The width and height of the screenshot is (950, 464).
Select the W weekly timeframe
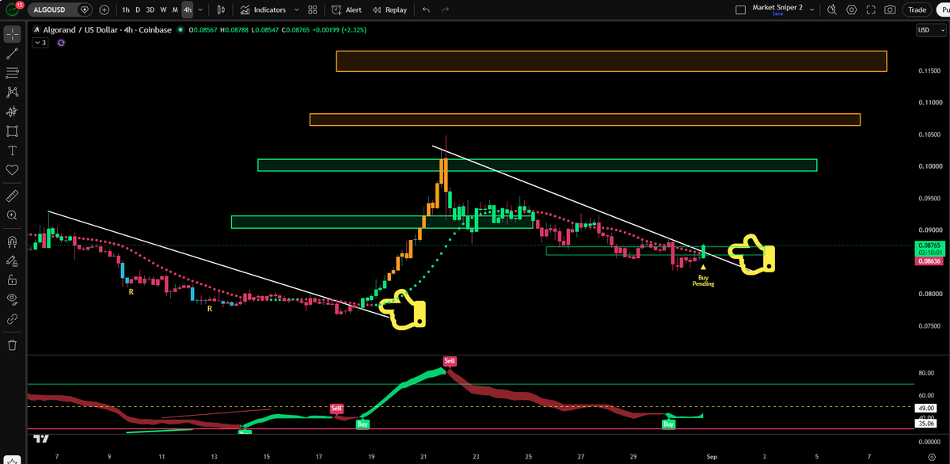pos(163,10)
